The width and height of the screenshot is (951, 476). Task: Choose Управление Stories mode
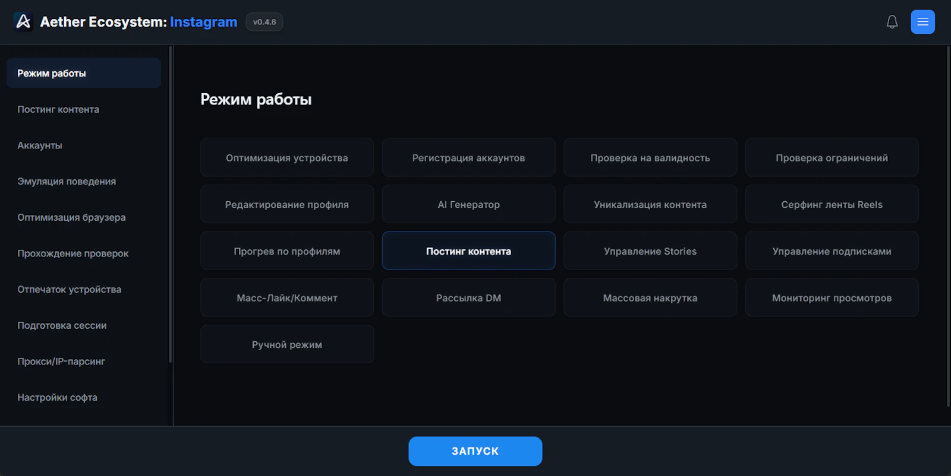[x=650, y=251]
